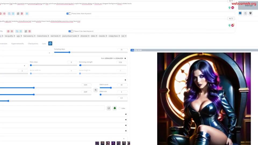The height and width of the screenshot is (145, 258).
Task: Click red trash icon in negative prompt toolbar
Action: tap(30, 31)
